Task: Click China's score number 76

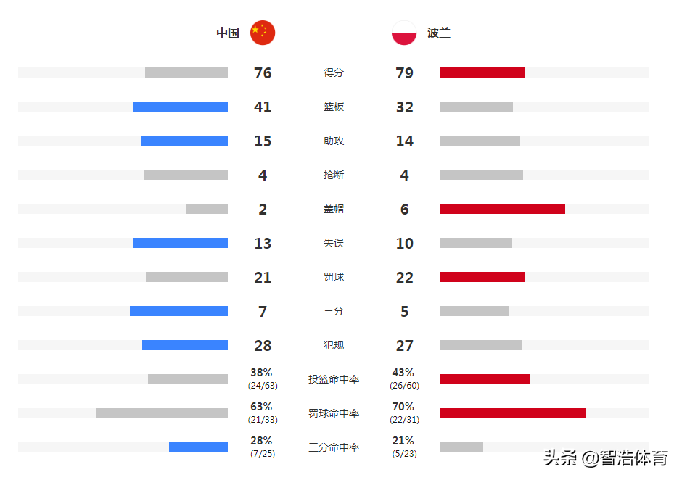Action: point(263,73)
